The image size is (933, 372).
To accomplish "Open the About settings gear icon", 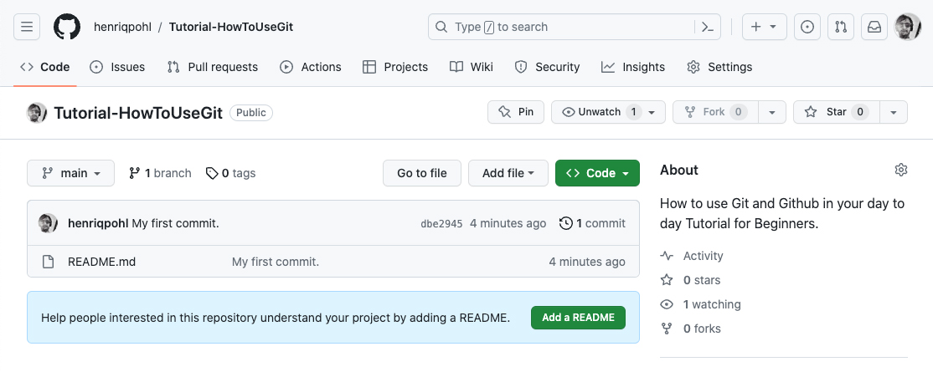I will pyautogui.click(x=901, y=170).
